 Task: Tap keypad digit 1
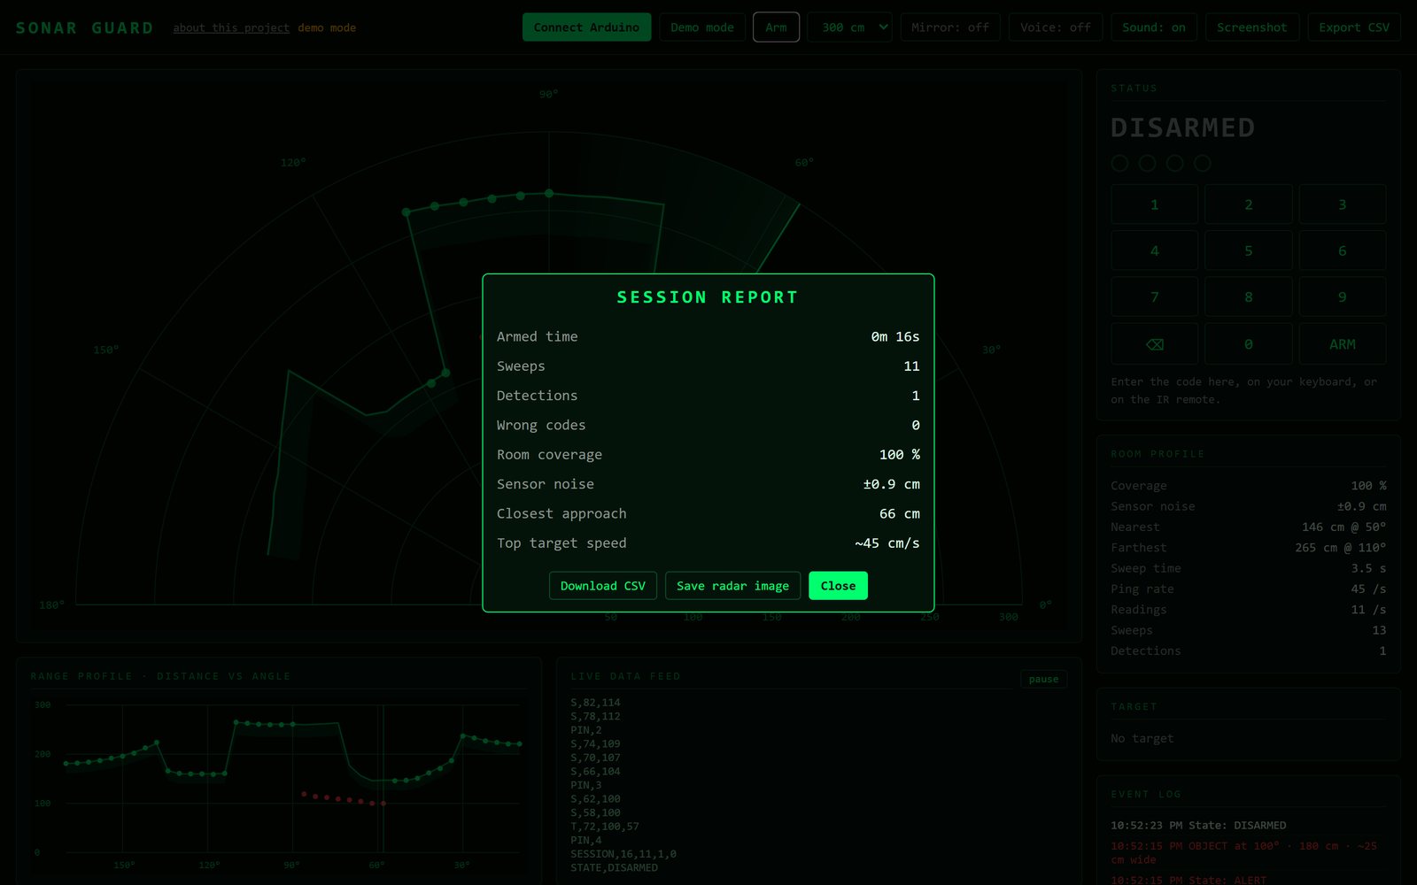coord(1154,204)
